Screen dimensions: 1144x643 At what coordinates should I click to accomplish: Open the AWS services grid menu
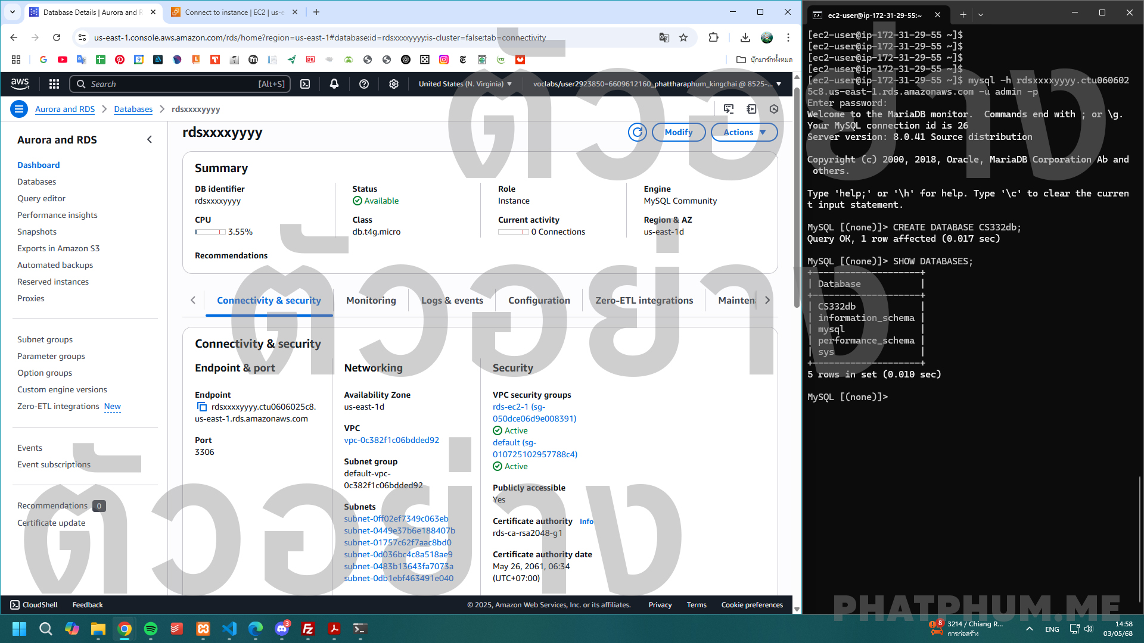tap(54, 84)
